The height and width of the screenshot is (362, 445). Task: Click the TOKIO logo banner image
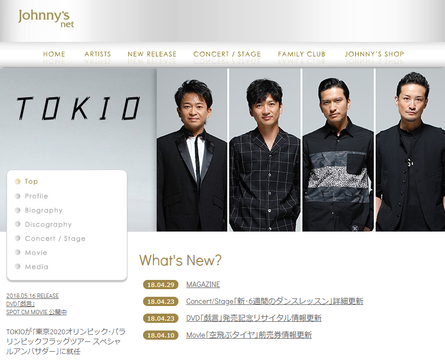(x=78, y=108)
